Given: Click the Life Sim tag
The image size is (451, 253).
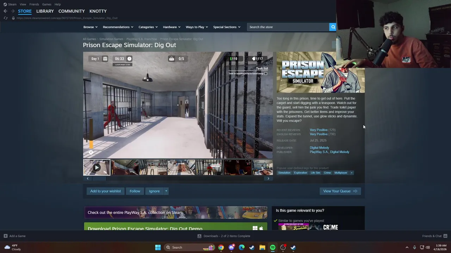Looking at the screenshot, I should [x=315, y=173].
